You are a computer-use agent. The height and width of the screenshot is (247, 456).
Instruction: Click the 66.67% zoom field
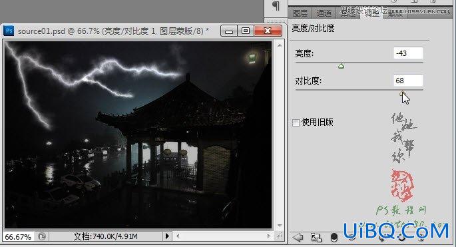18,237
